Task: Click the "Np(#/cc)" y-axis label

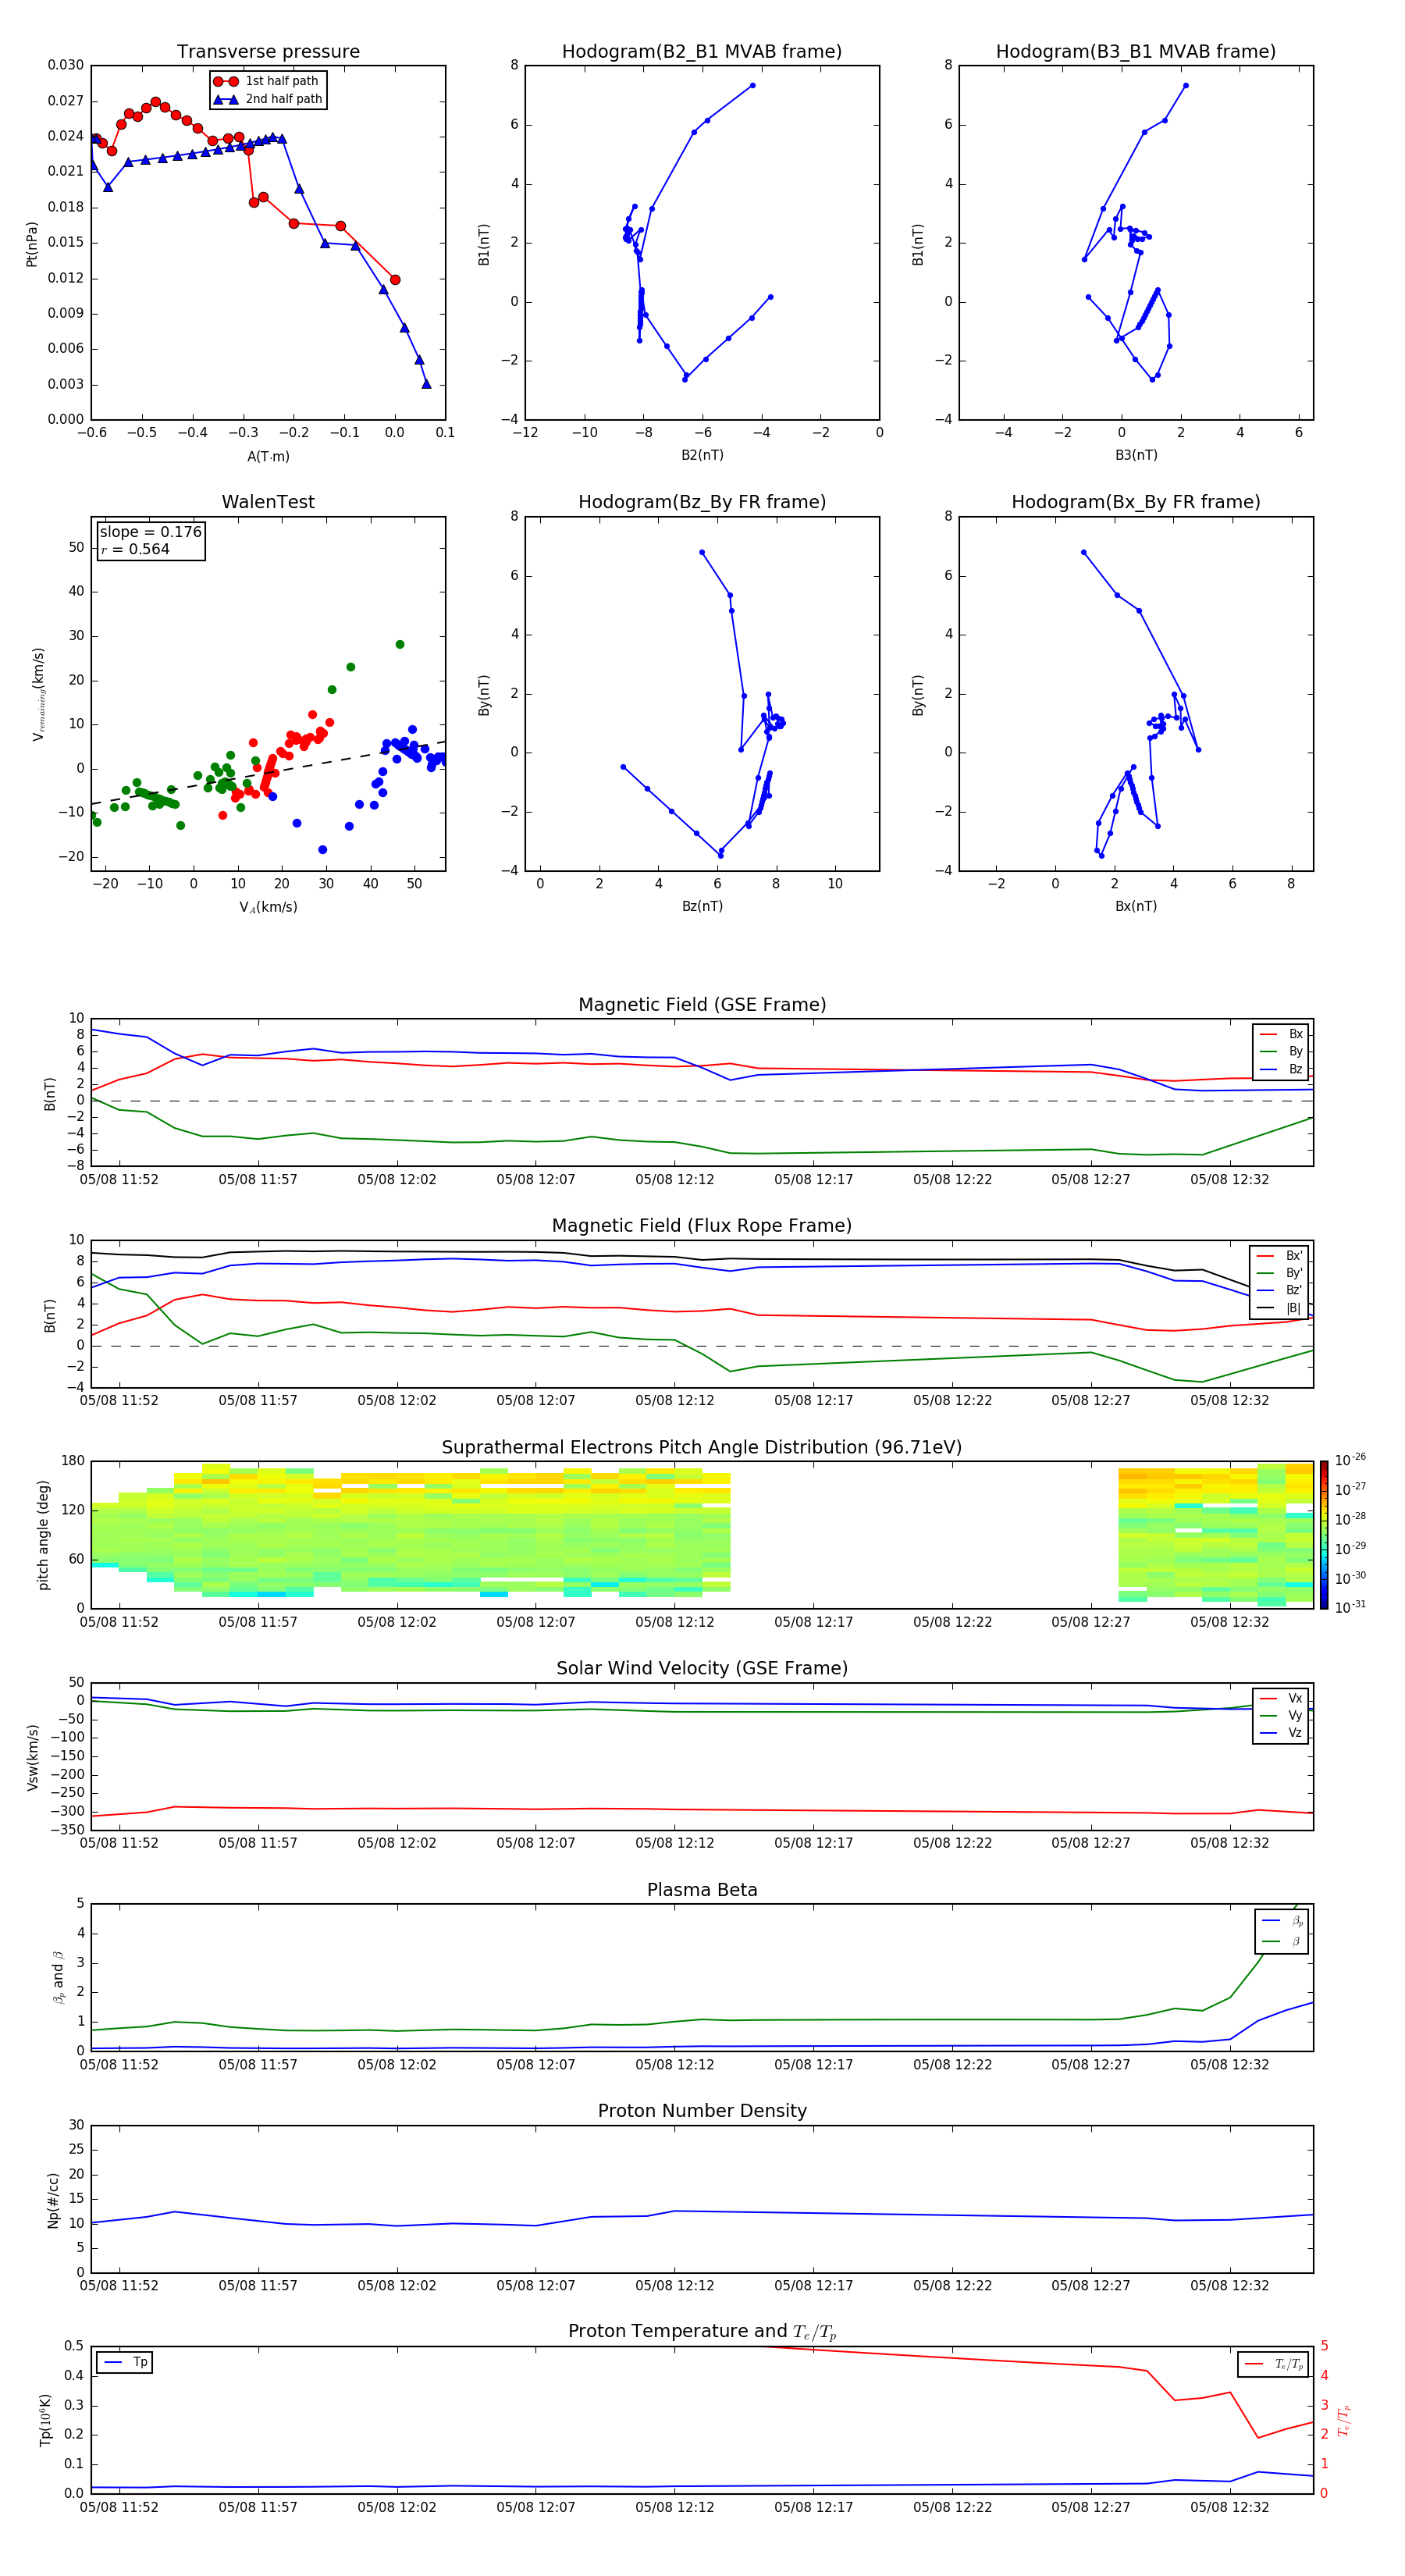Action: pos(53,2200)
